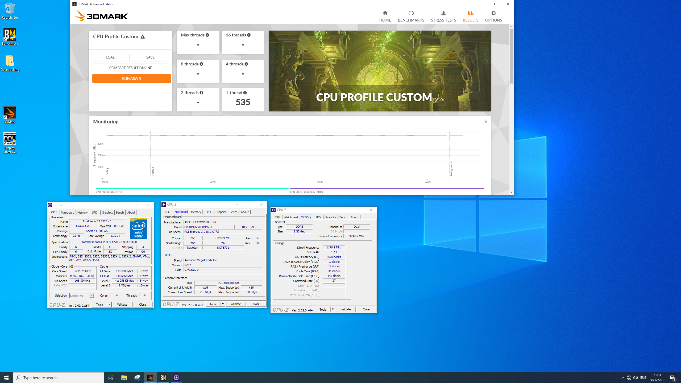Viewport: 681px width, 383px height.
Task: Open Task View on the taskbar
Action: (111, 378)
